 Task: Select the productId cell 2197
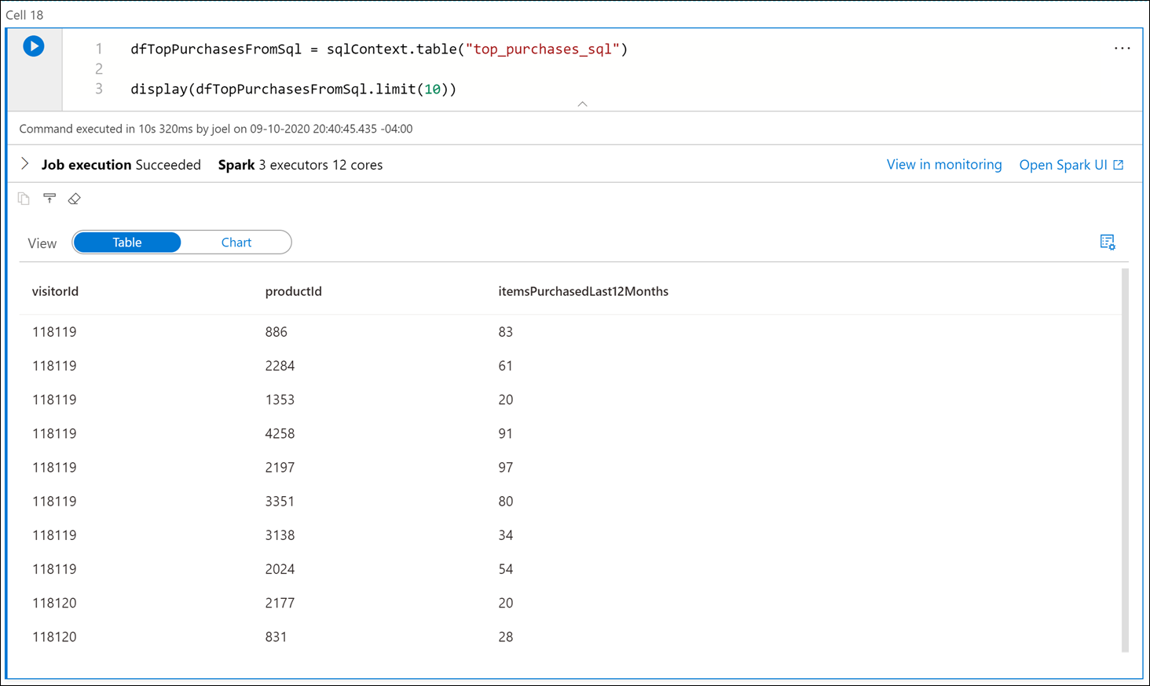[x=280, y=467]
